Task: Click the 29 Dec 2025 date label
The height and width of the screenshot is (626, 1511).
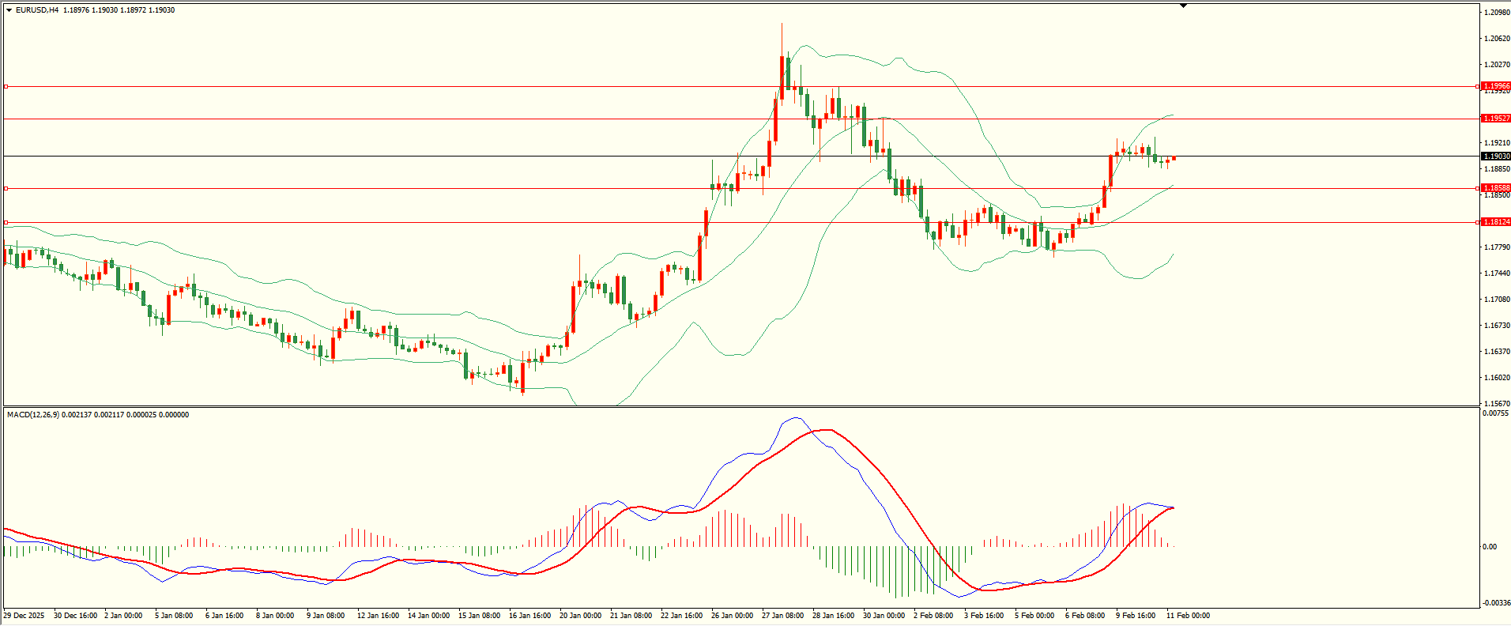Action: 24,616
